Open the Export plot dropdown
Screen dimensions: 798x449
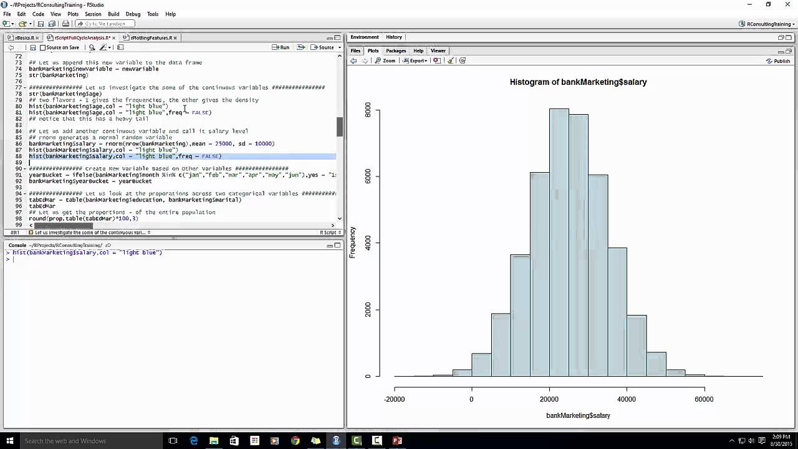tap(415, 61)
